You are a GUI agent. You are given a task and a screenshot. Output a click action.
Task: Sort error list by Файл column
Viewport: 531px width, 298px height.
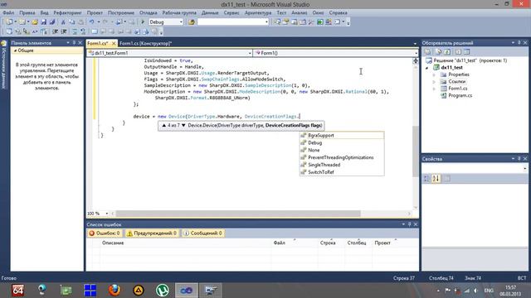pos(295,243)
